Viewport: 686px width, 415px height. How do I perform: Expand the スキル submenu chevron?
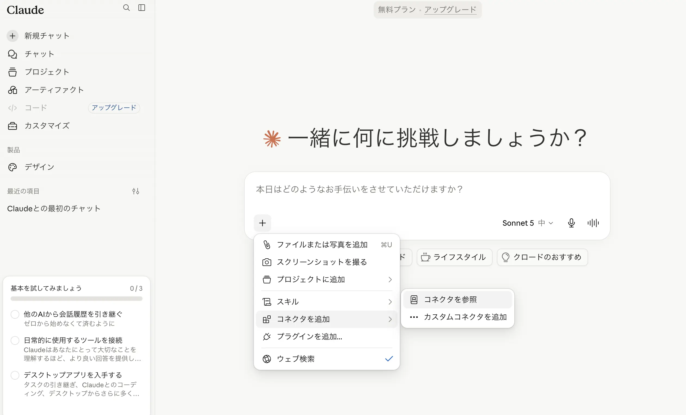(390, 302)
